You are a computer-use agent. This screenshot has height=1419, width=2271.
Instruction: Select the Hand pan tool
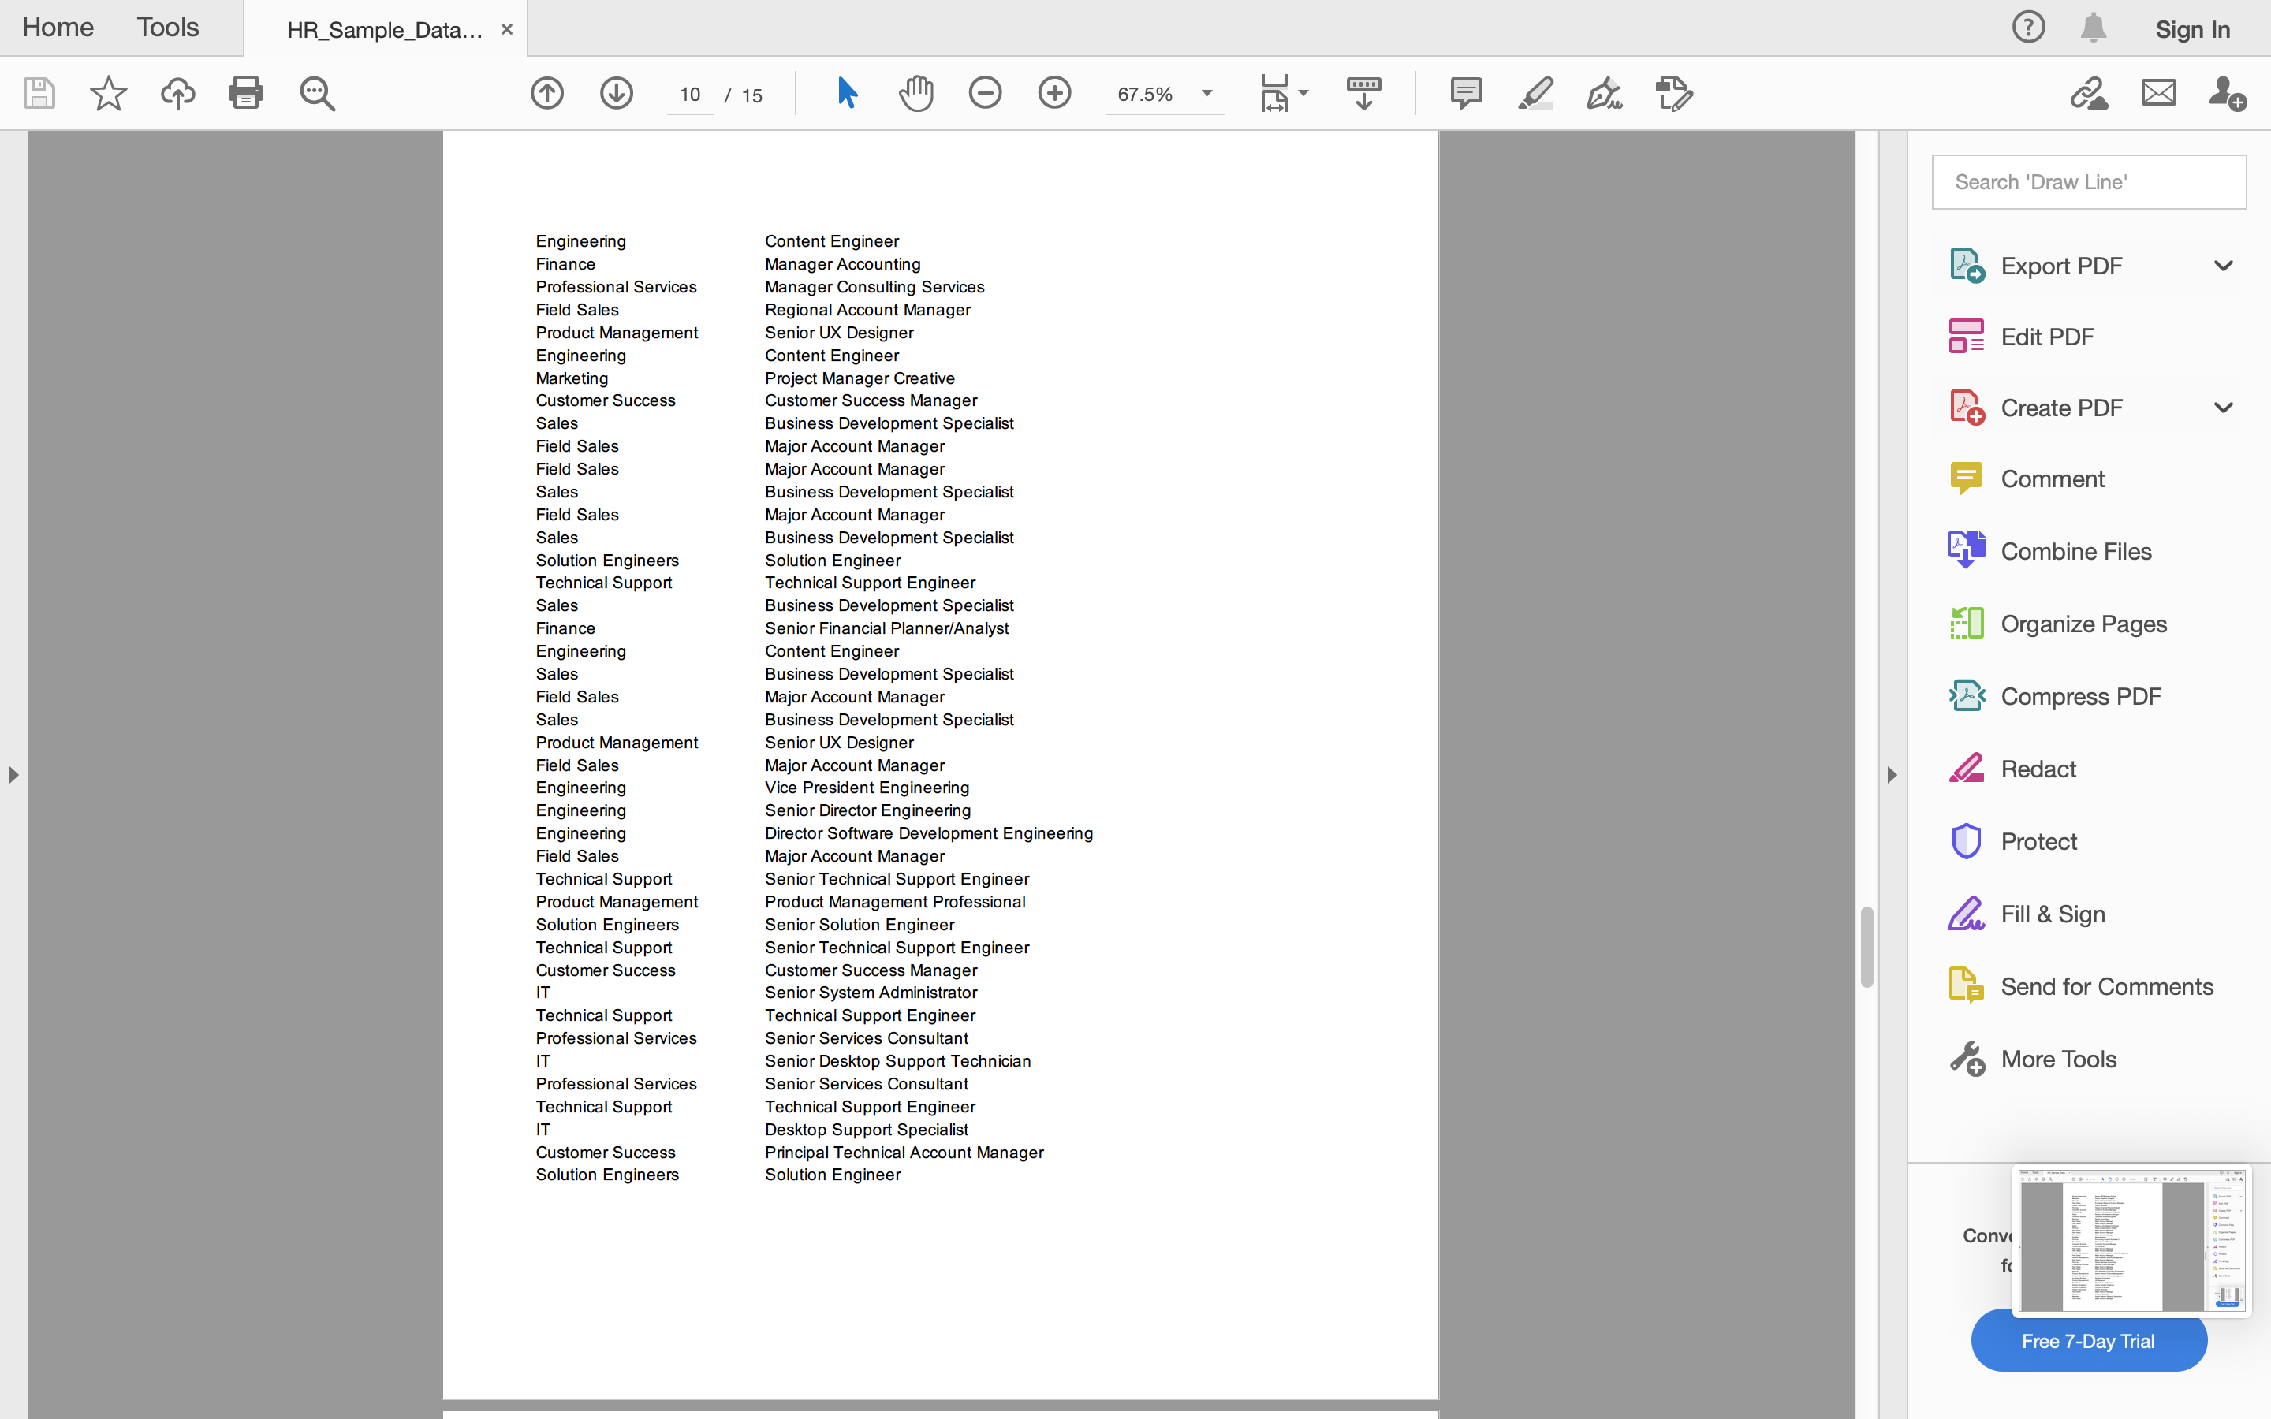pos(916,93)
